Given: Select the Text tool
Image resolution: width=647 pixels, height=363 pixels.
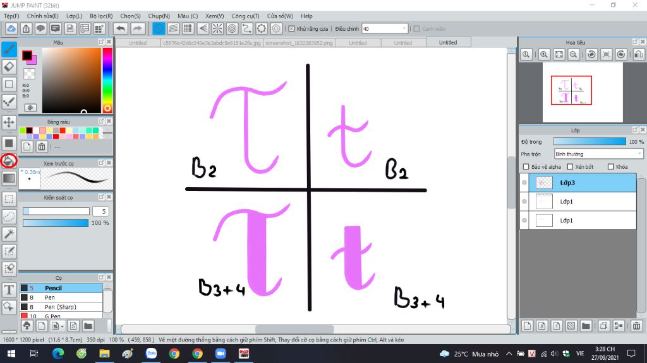Looking at the screenshot, I should pos(9,290).
